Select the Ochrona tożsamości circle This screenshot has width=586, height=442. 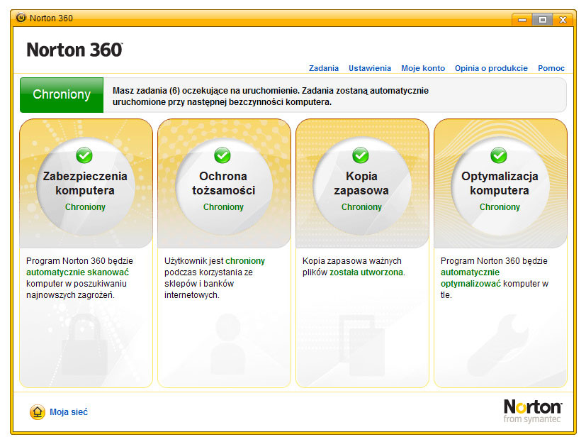[x=223, y=183]
